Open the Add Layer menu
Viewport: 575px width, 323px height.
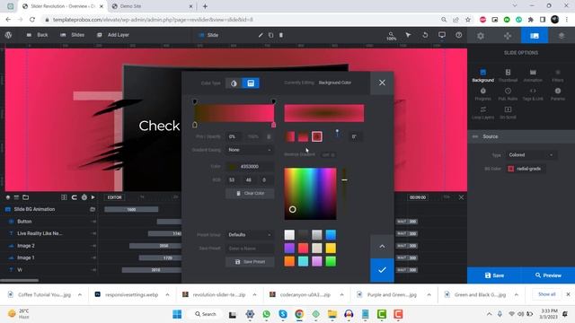[113, 35]
